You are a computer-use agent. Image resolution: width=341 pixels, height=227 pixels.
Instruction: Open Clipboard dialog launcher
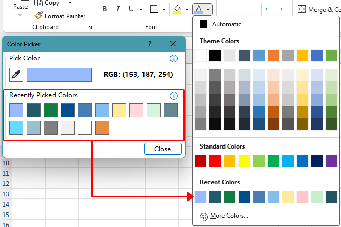point(90,27)
